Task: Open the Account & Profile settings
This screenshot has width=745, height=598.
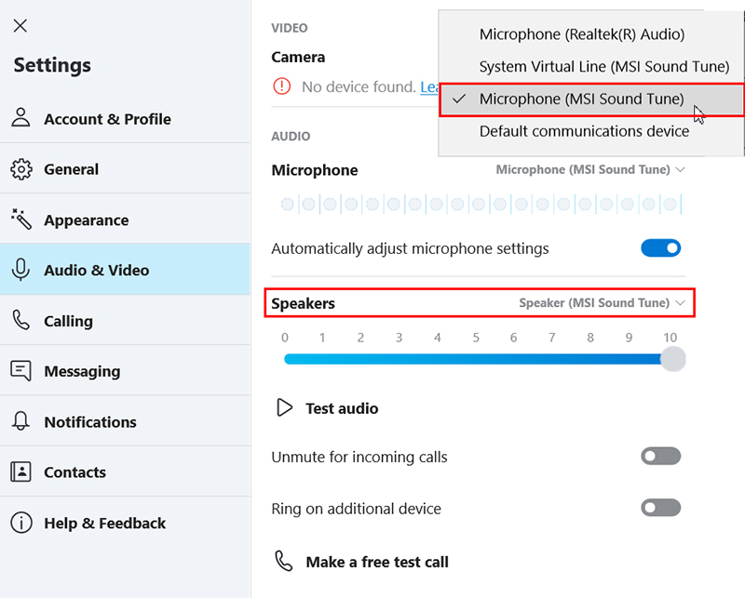Action: [125, 119]
